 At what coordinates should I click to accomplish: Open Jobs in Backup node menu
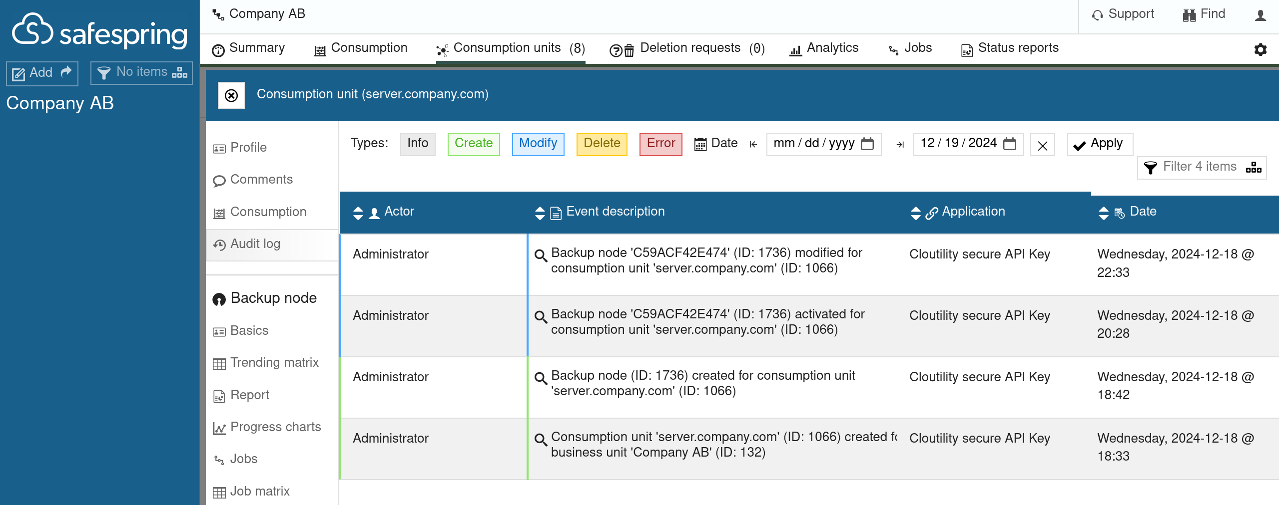(x=235, y=459)
